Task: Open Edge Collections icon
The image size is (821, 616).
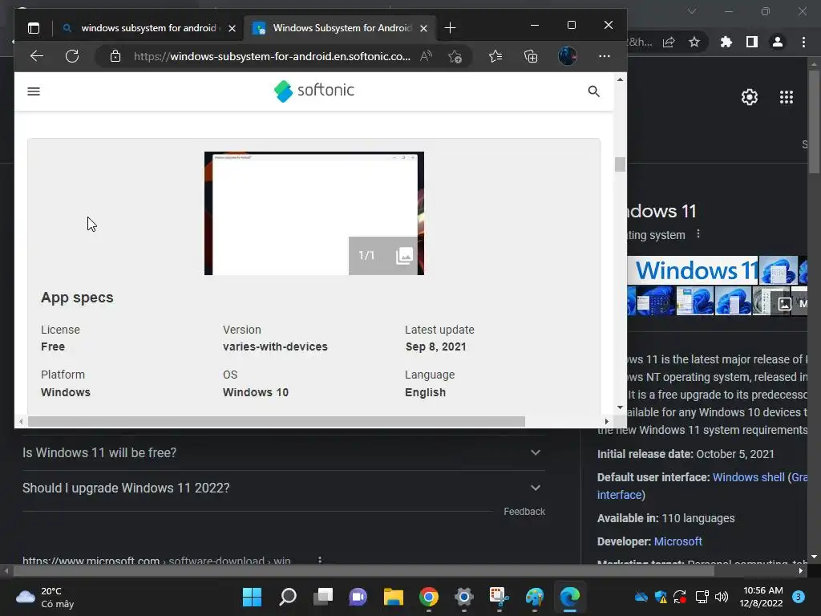Action: click(x=531, y=56)
